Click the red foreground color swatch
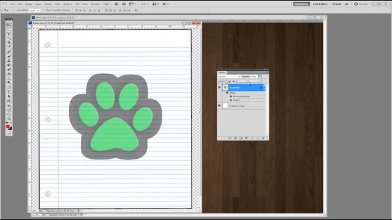Screen dimensions: 392x220 click(8, 127)
